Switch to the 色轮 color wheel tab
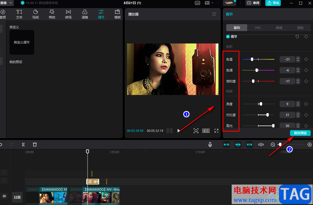Image resolution: width=313 pixels, height=205 pixels. pos(300,28)
